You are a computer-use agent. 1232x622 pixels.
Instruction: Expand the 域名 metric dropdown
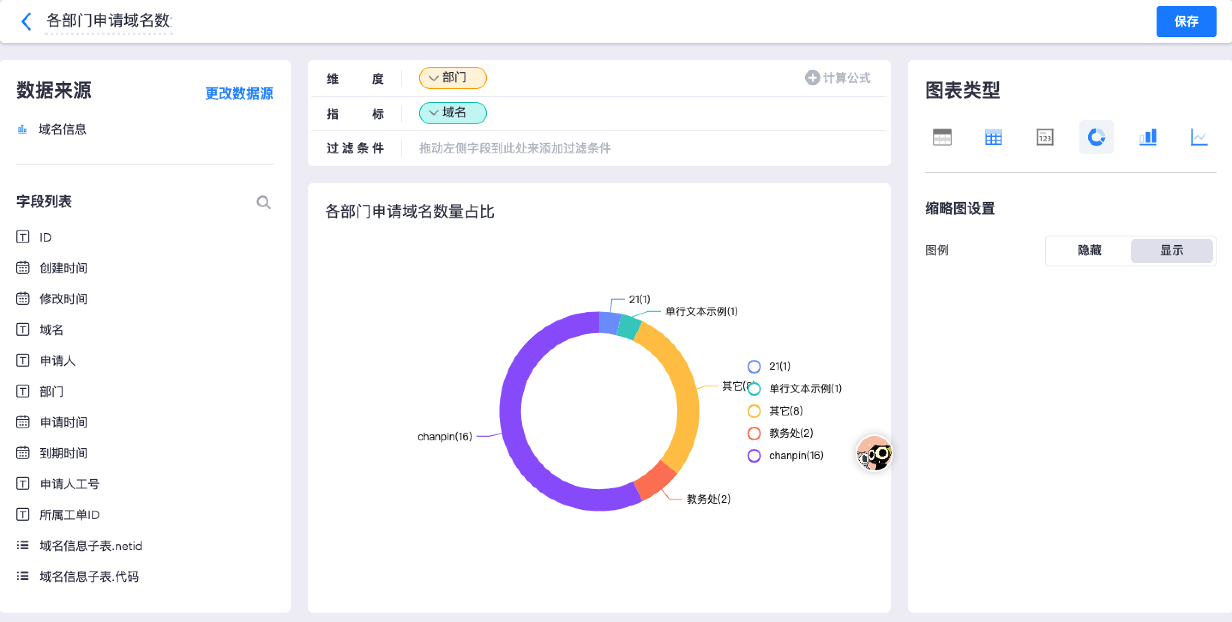[433, 113]
